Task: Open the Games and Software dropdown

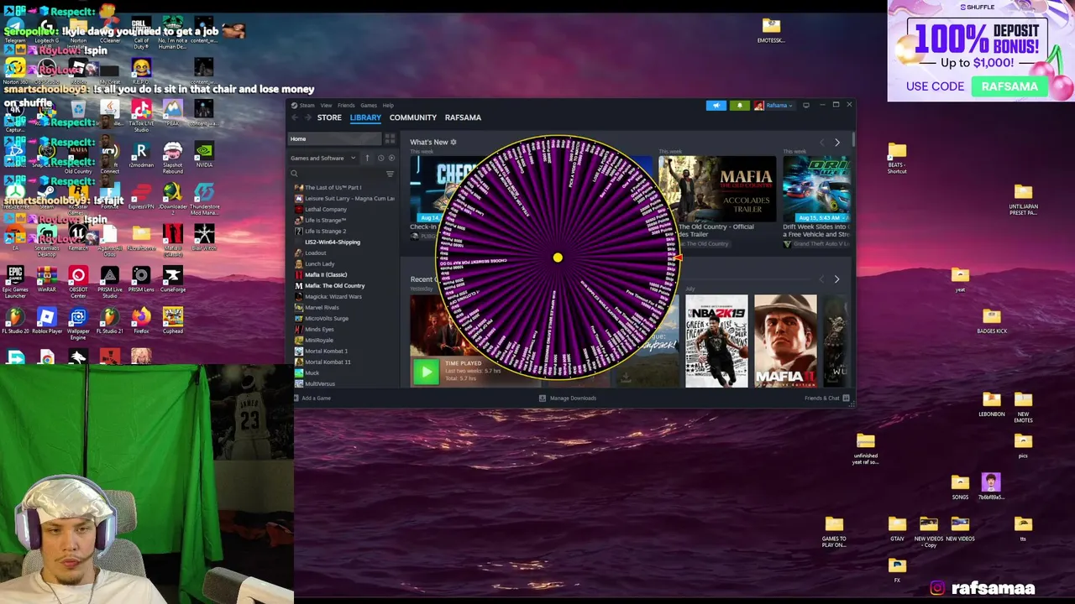Action: pos(322,158)
